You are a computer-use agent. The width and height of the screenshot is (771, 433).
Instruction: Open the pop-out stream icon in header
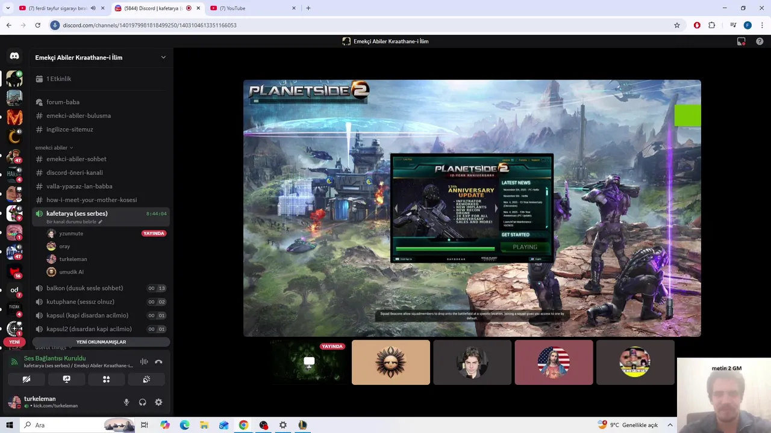tap(741, 41)
